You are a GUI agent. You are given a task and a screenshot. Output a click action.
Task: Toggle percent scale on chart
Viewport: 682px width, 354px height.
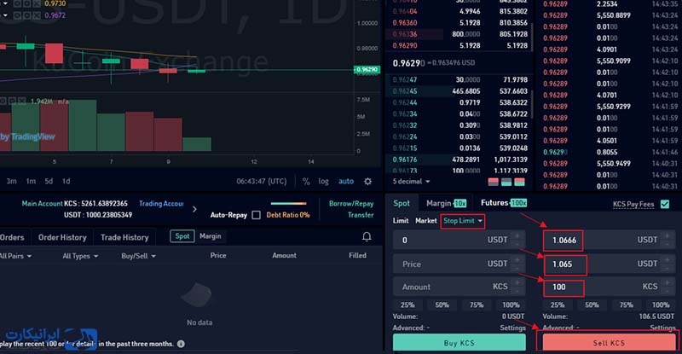306,181
